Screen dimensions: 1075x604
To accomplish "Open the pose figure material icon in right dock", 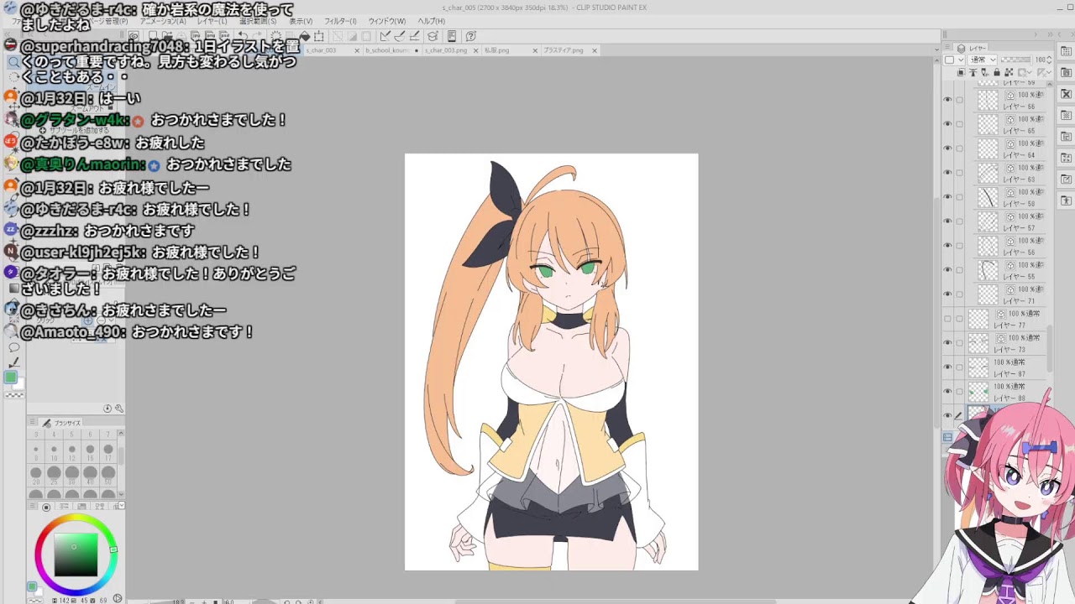I will click(x=1067, y=201).
